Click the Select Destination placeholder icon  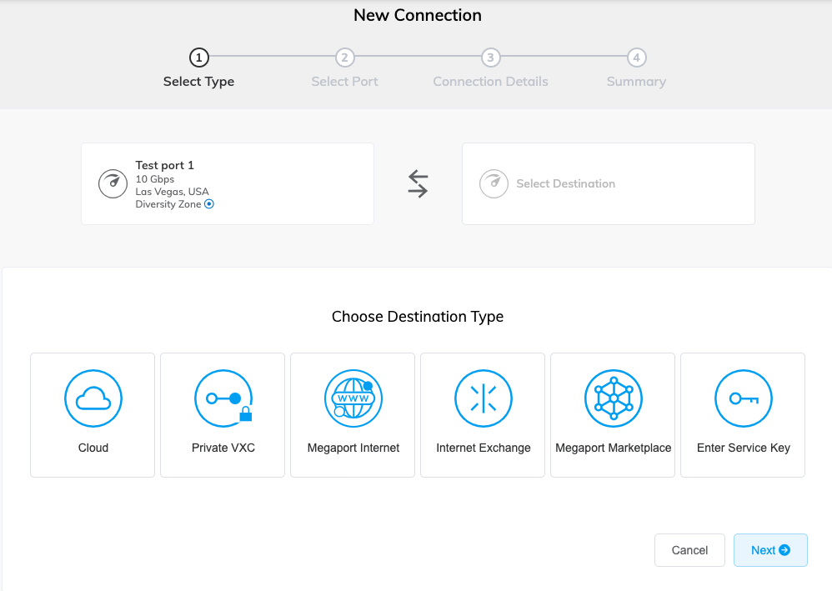pyautogui.click(x=494, y=183)
